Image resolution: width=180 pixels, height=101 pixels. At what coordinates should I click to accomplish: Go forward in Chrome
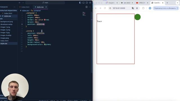[x=100, y=8]
